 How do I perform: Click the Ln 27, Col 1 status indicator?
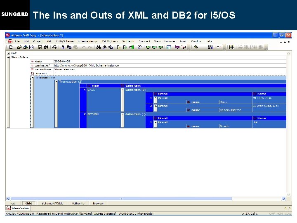250,214
